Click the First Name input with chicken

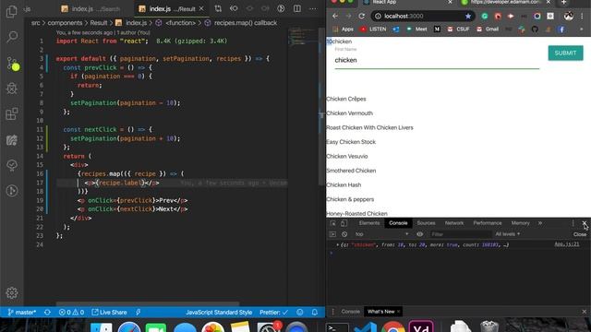tap(437, 60)
